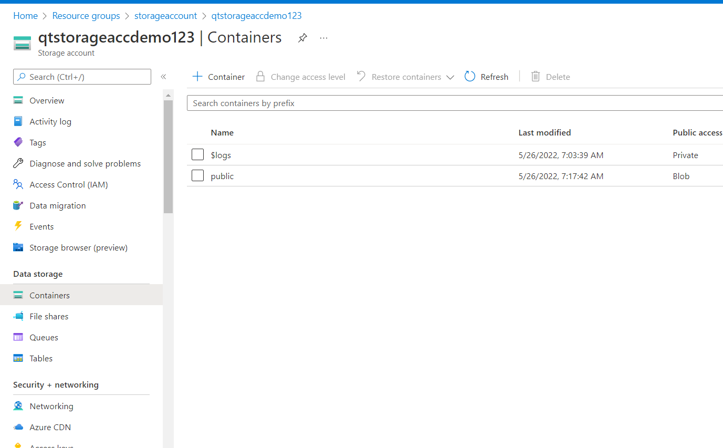
Task: Click the Azure CDN cloud icon
Action: (18, 427)
